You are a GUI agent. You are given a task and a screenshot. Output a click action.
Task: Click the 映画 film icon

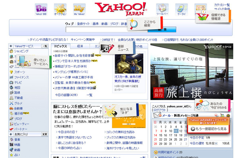(x=11, y=145)
